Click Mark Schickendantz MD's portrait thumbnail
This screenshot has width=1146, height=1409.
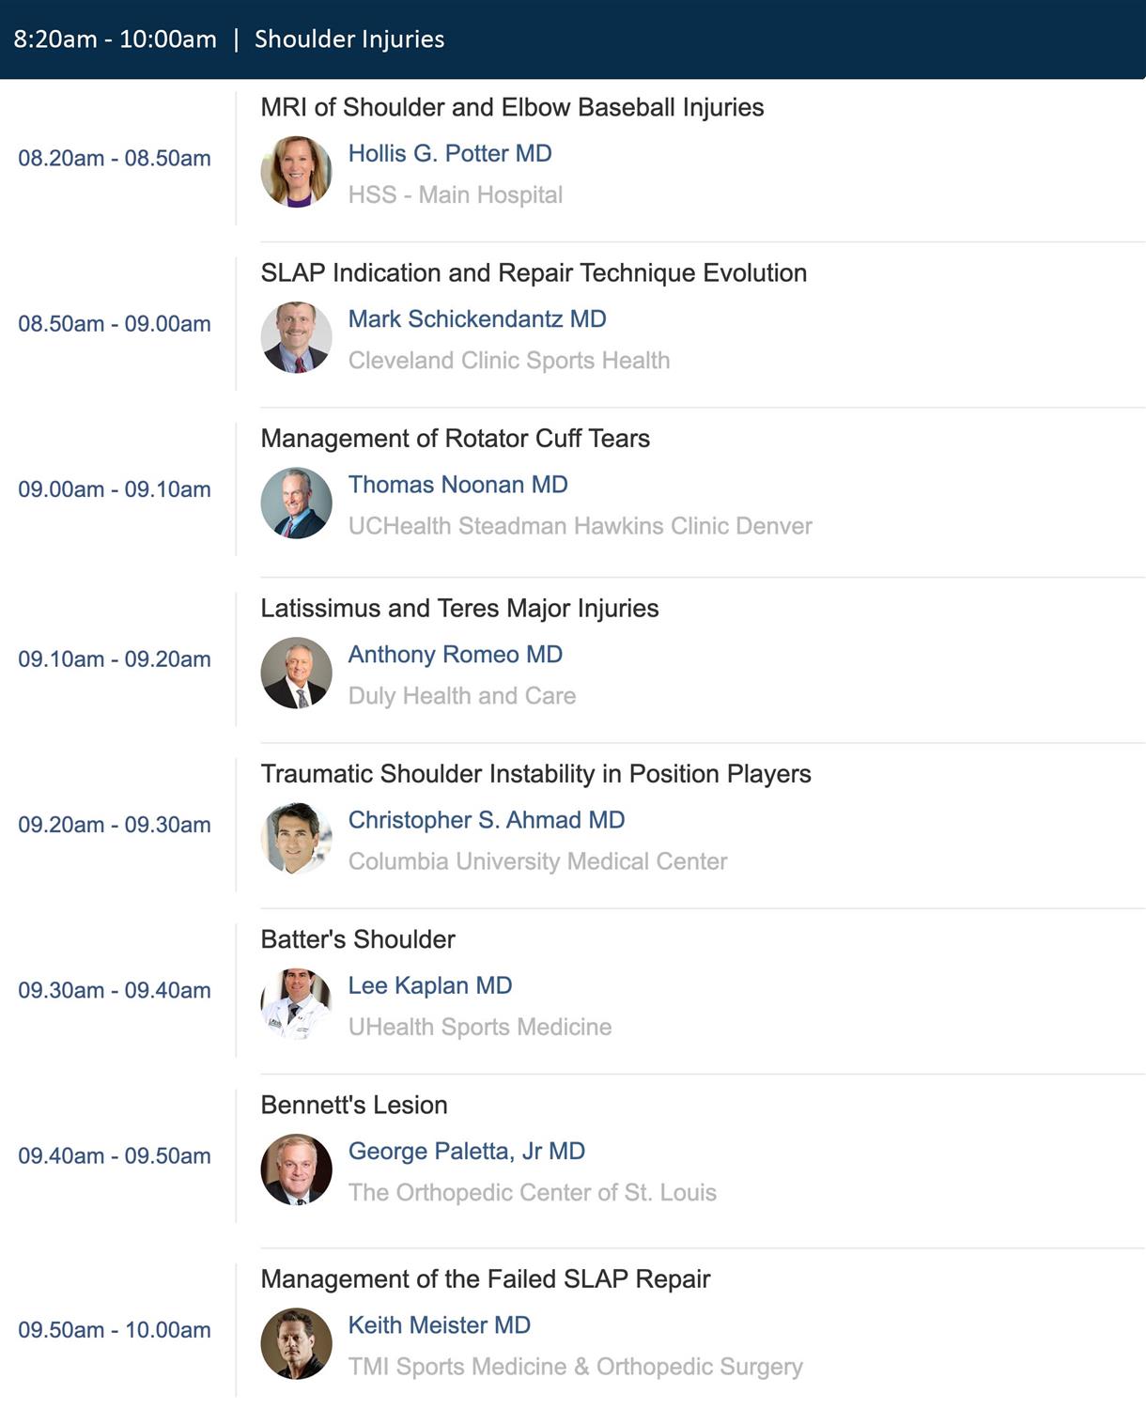point(296,337)
